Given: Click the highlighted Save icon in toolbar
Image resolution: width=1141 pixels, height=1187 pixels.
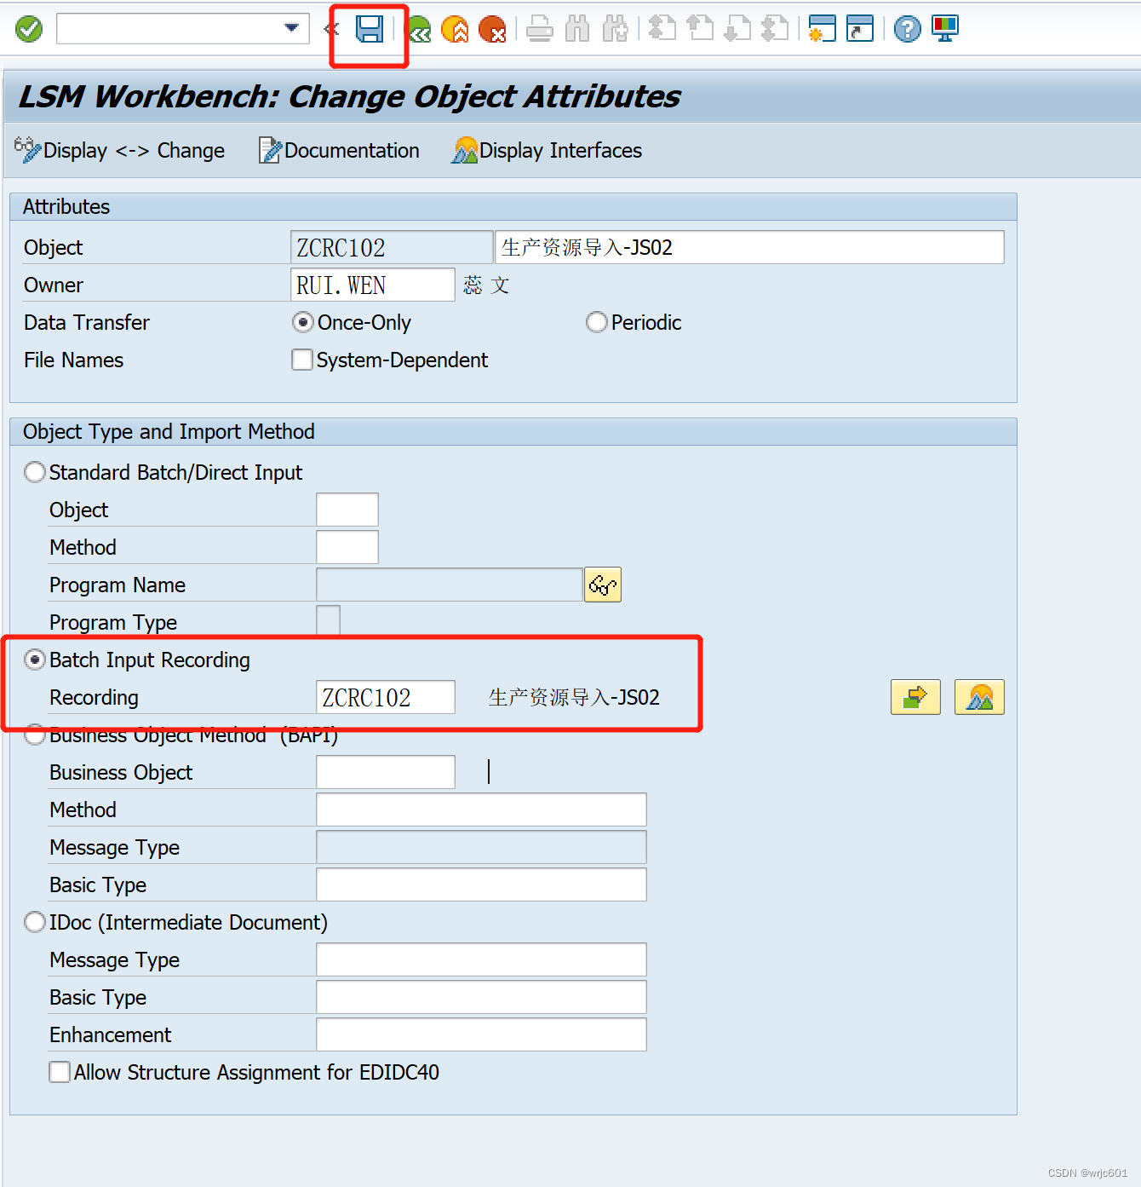Looking at the screenshot, I should click(x=369, y=28).
